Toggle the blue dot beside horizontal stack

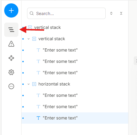pyautogui.click(x=23, y=84)
